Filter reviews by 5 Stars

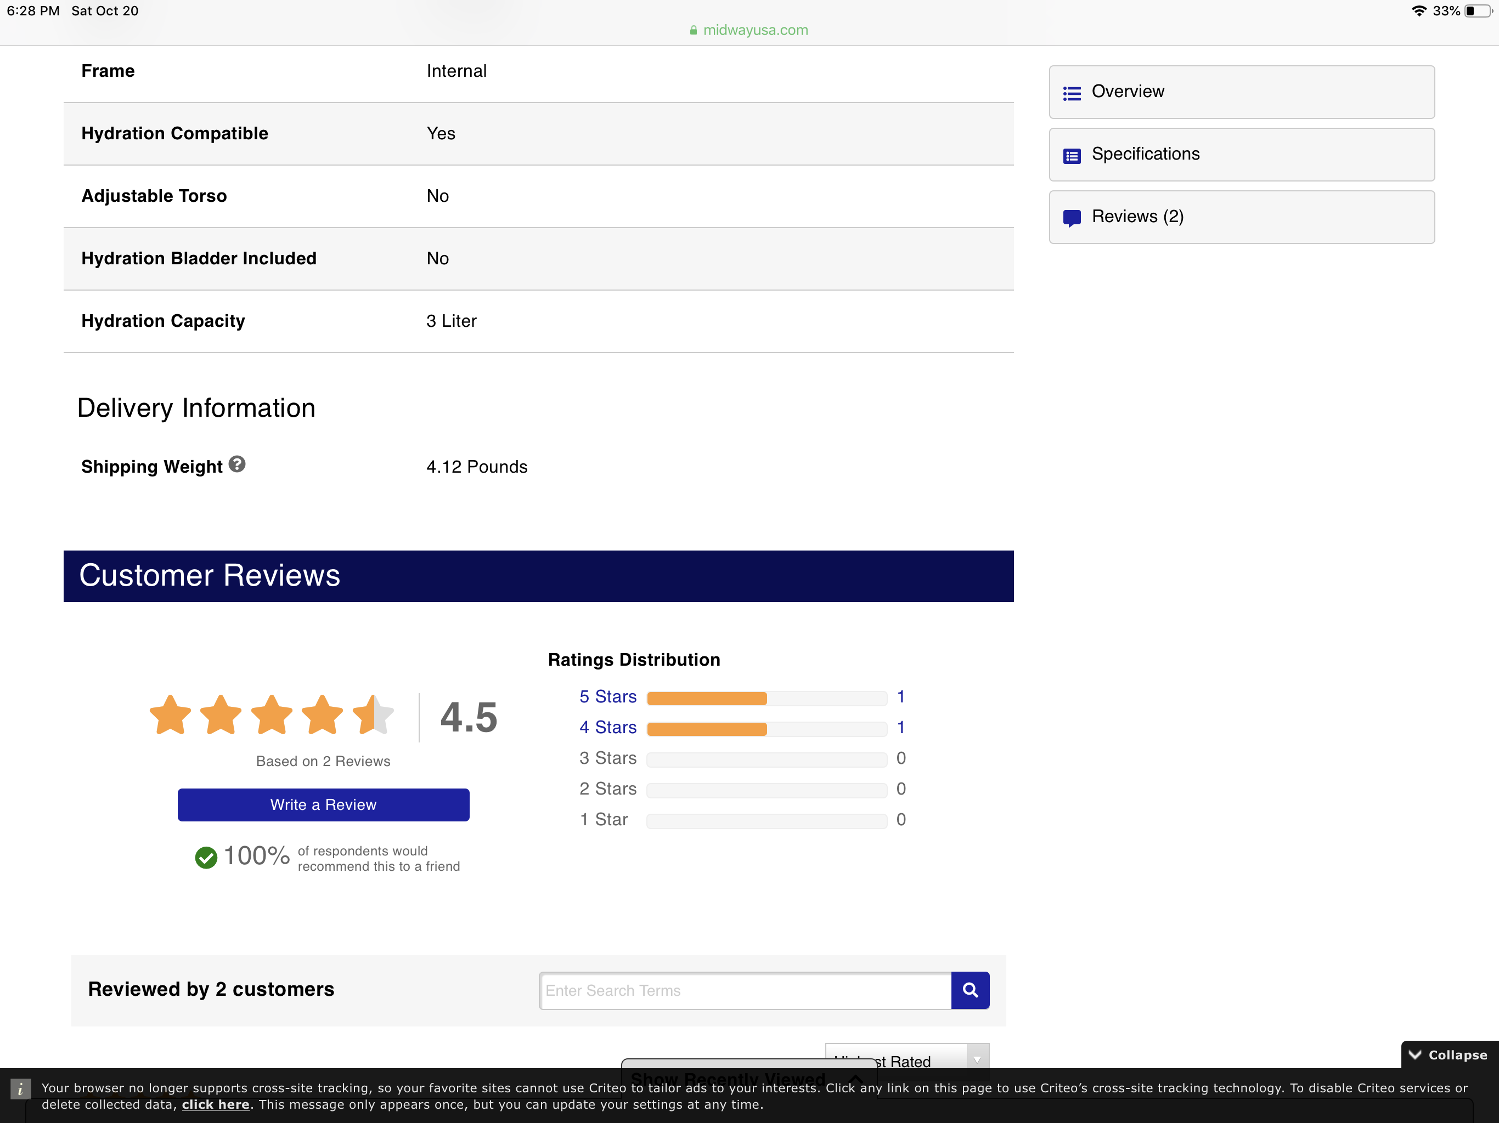(x=608, y=696)
